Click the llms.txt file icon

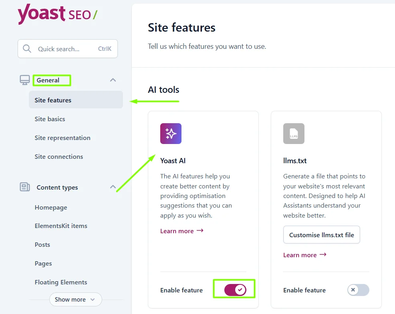pos(294,133)
